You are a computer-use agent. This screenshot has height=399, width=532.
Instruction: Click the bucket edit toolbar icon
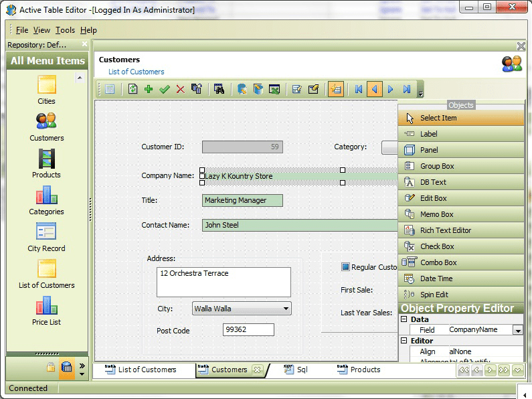click(258, 89)
